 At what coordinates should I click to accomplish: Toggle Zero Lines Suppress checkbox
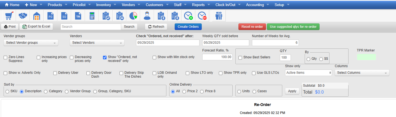pyautogui.click(x=6, y=58)
